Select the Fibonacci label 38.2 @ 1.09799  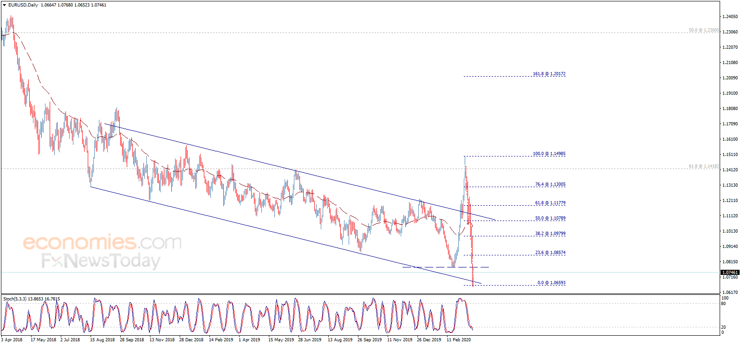(550, 234)
